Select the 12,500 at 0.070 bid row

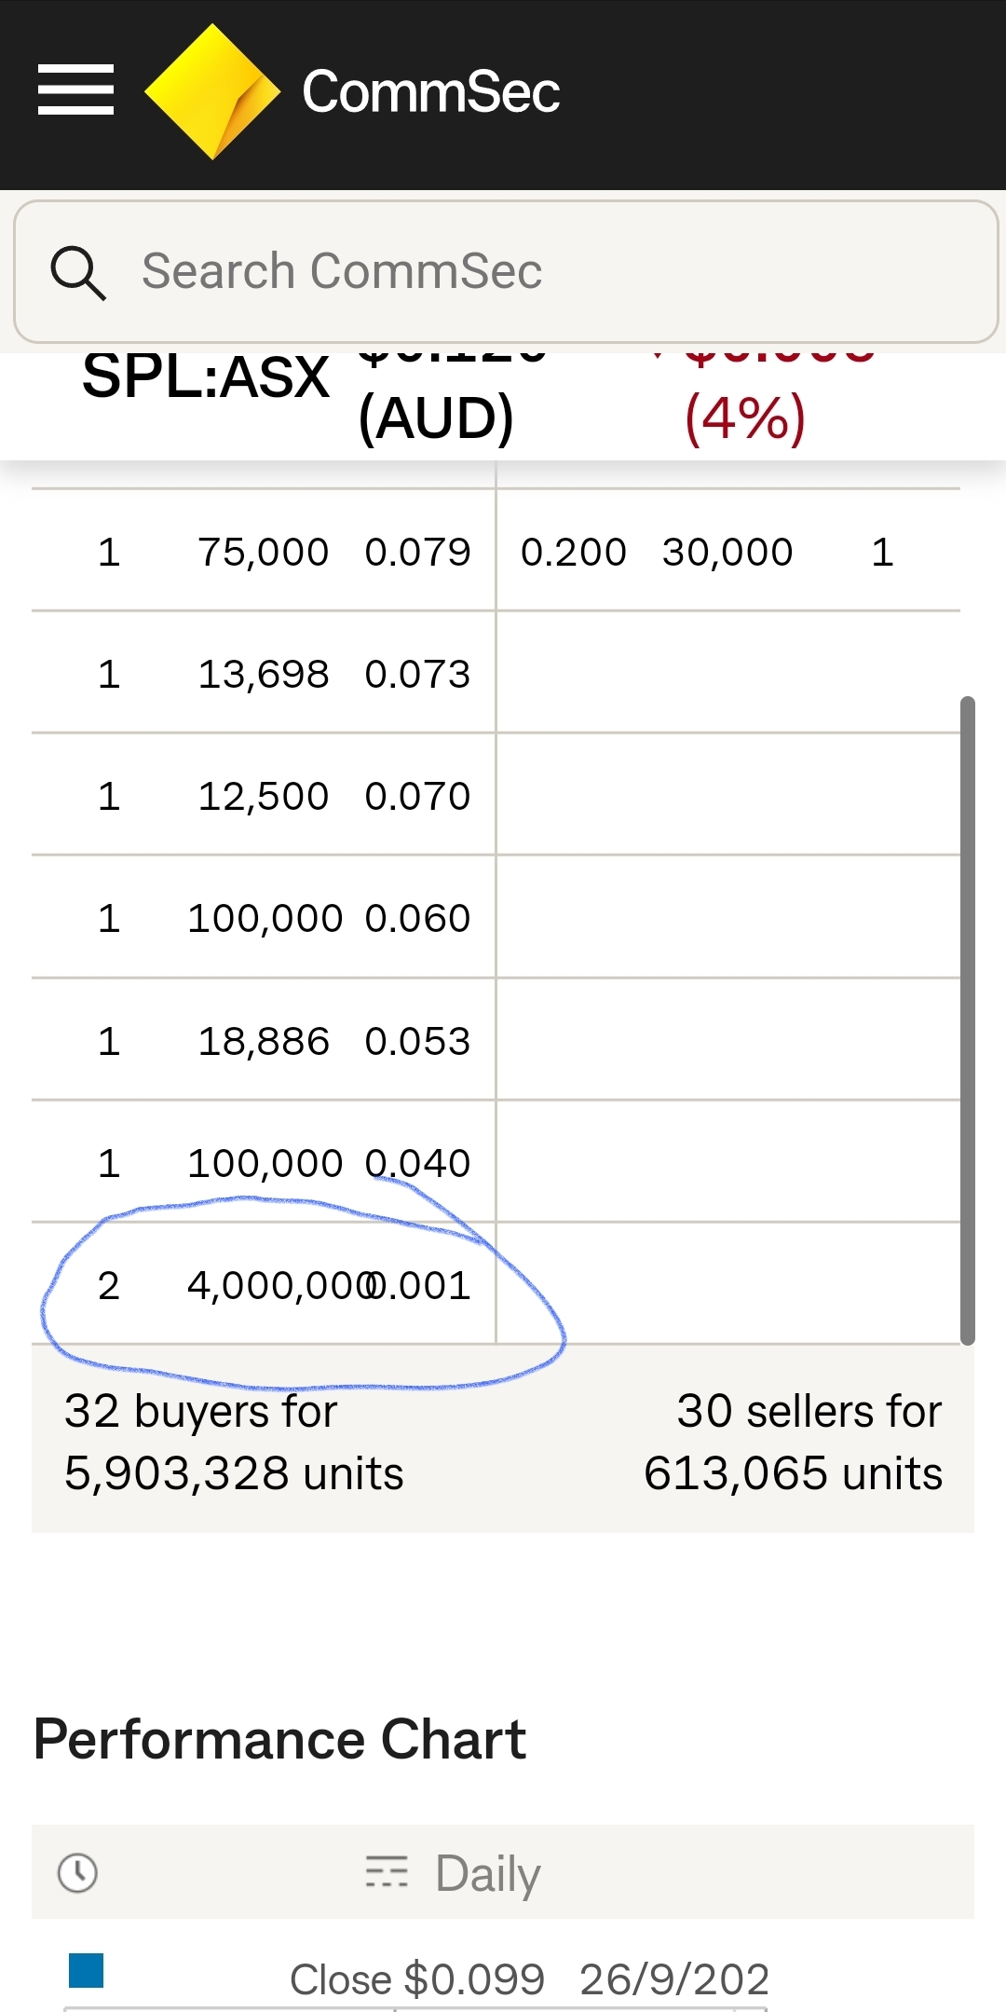(x=264, y=795)
